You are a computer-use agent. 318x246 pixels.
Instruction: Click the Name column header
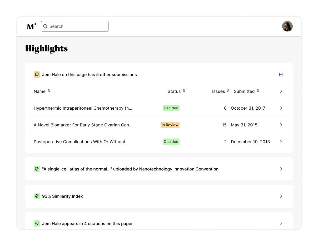tap(40, 91)
